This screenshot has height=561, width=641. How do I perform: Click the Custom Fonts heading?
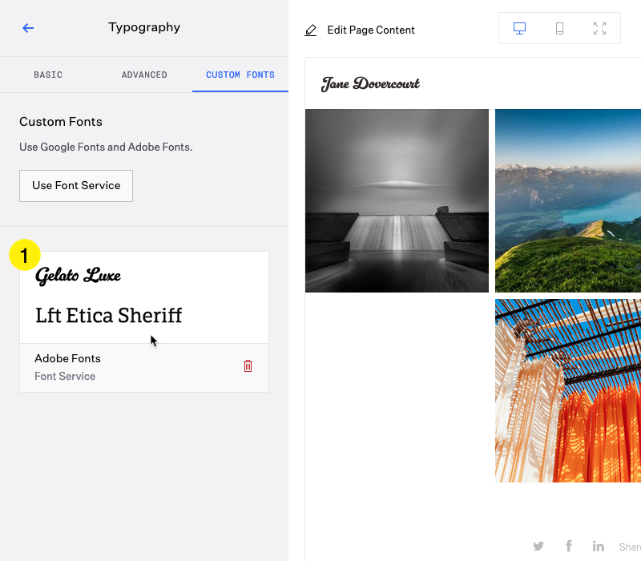click(61, 122)
